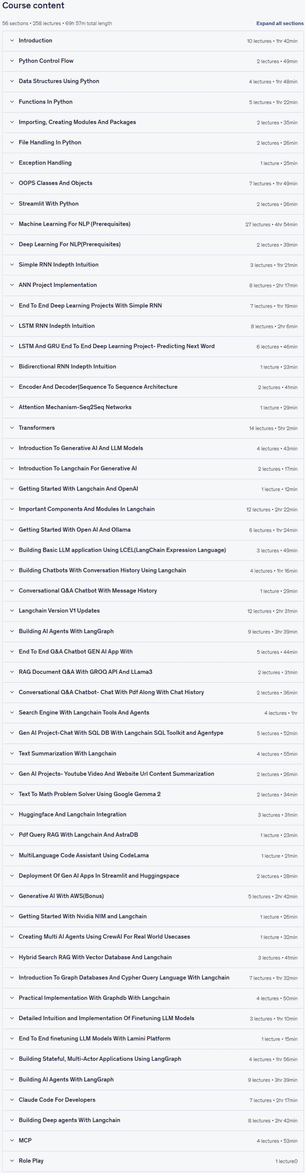305x1173 pixels.
Task: Click the chevron beside Streamlit With Python
Action: click(12, 204)
